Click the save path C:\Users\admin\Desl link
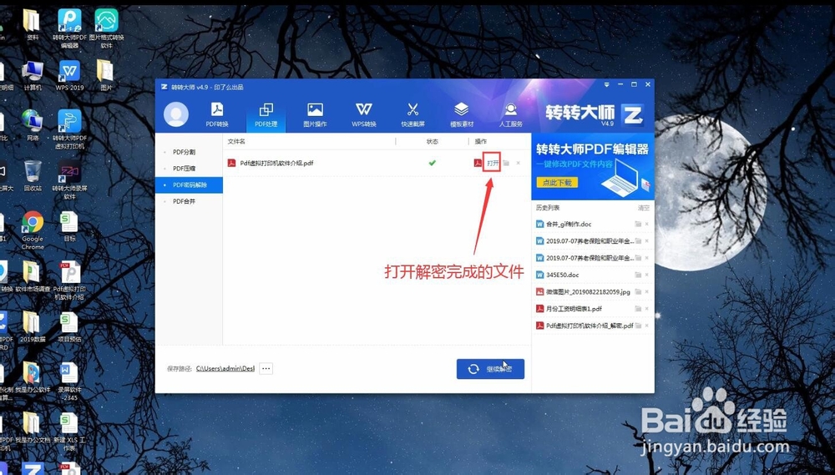Viewport: 835px width, 475px height. tap(225, 368)
